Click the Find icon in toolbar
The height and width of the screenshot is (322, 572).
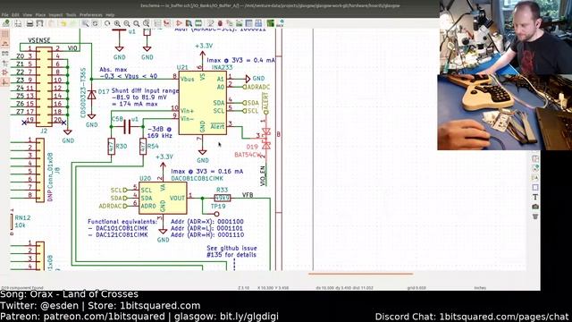[x=85, y=23]
